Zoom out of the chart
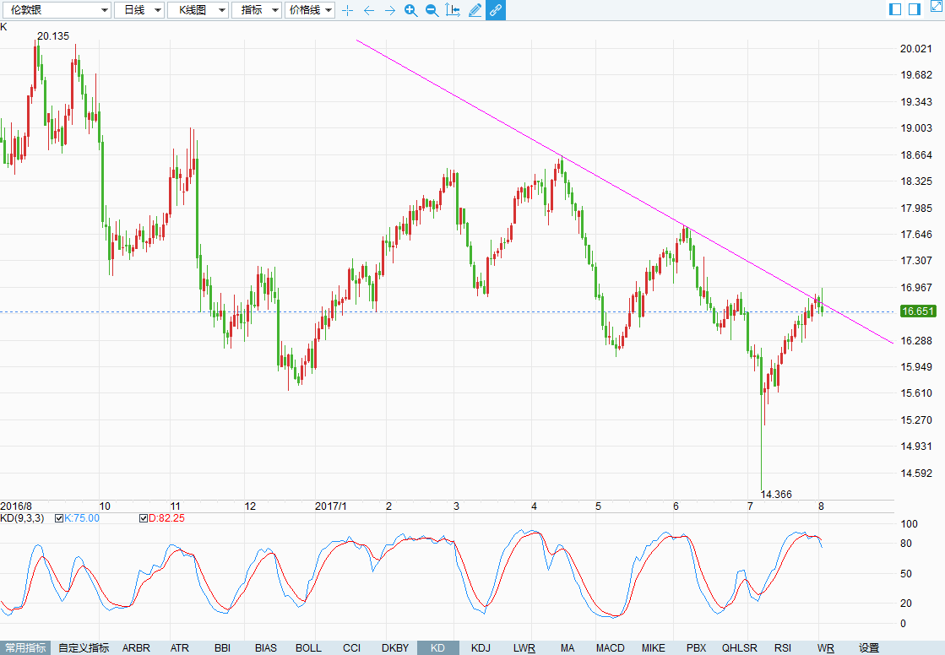This screenshot has width=945, height=655. (x=432, y=10)
